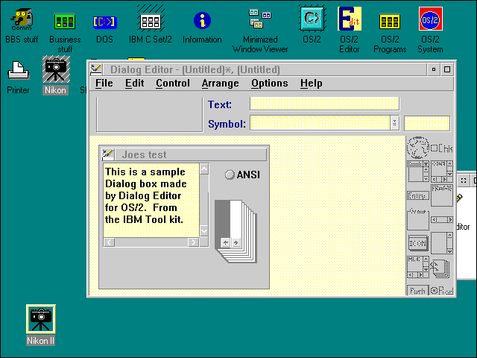Image resolution: width=477 pixels, height=358 pixels.
Task: Click the notebook next-page arrow button
Action: 236,242
